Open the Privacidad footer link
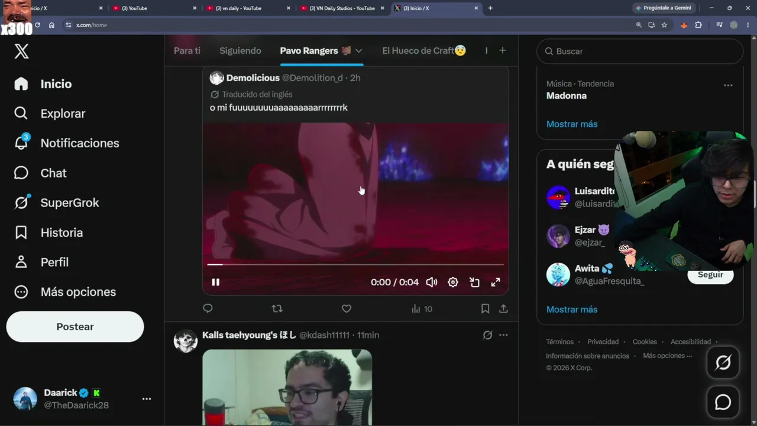The image size is (757, 426). click(603, 341)
